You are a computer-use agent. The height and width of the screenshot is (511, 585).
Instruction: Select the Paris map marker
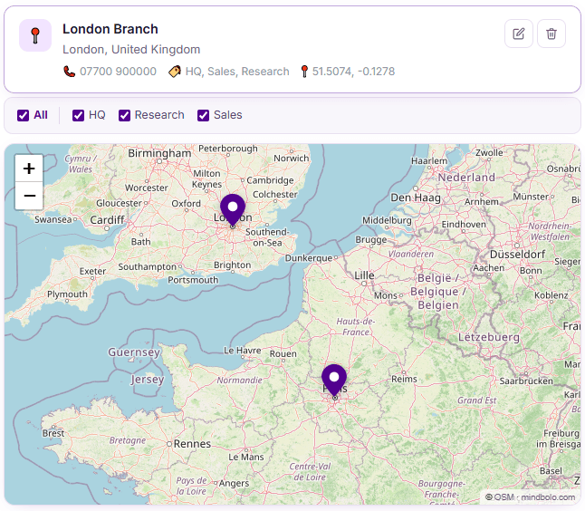point(334,381)
